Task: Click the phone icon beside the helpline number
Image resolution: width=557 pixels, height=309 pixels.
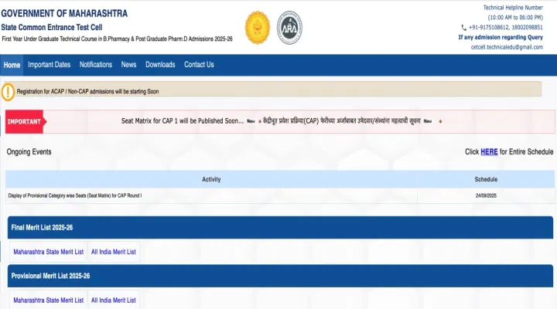Action: 464,27
